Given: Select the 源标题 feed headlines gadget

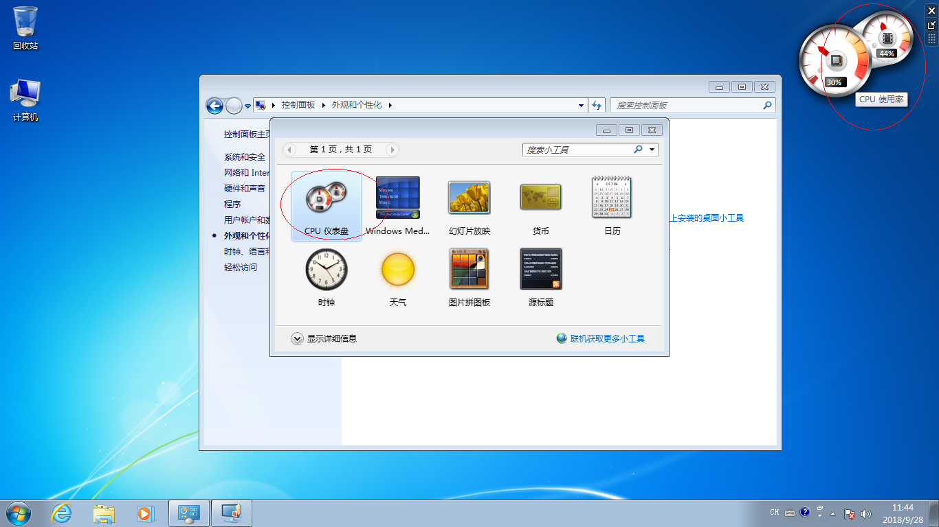Looking at the screenshot, I should tap(541, 278).
